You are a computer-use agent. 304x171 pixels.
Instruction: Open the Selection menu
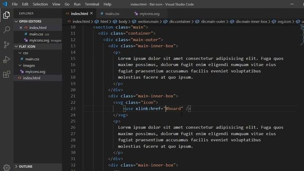coord(40,4)
